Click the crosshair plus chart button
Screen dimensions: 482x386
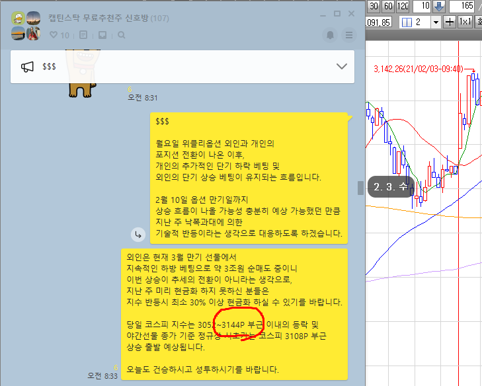tap(450, 22)
